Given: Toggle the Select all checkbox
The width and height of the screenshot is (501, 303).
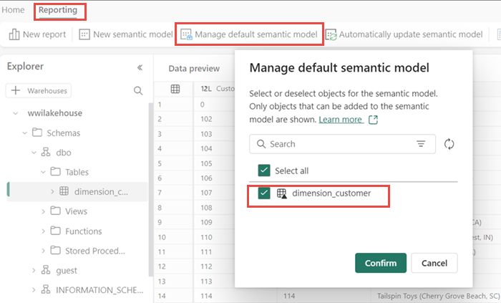Looking at the screenshot, I should click(x=264, y=170).
